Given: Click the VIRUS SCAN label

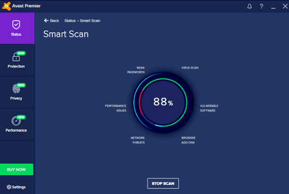Looking at the screenshot, I should tap(190, 68).
